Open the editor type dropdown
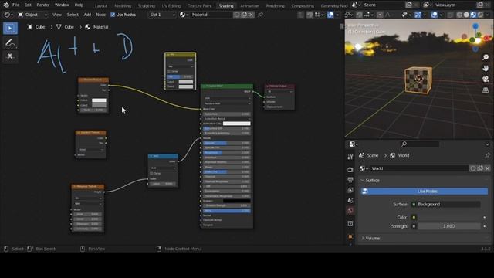 [x=8, y=15]
